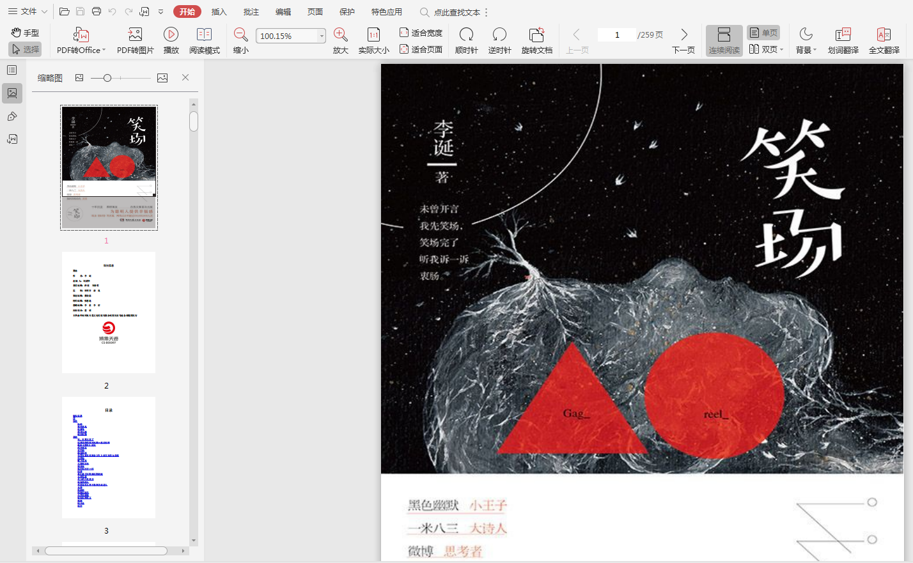
Task: Switch to the 保护 tab
Action: 347,12
